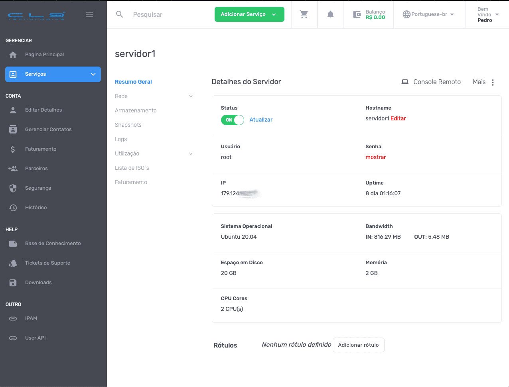Switch to the Armazenamento section

(136, 110)
